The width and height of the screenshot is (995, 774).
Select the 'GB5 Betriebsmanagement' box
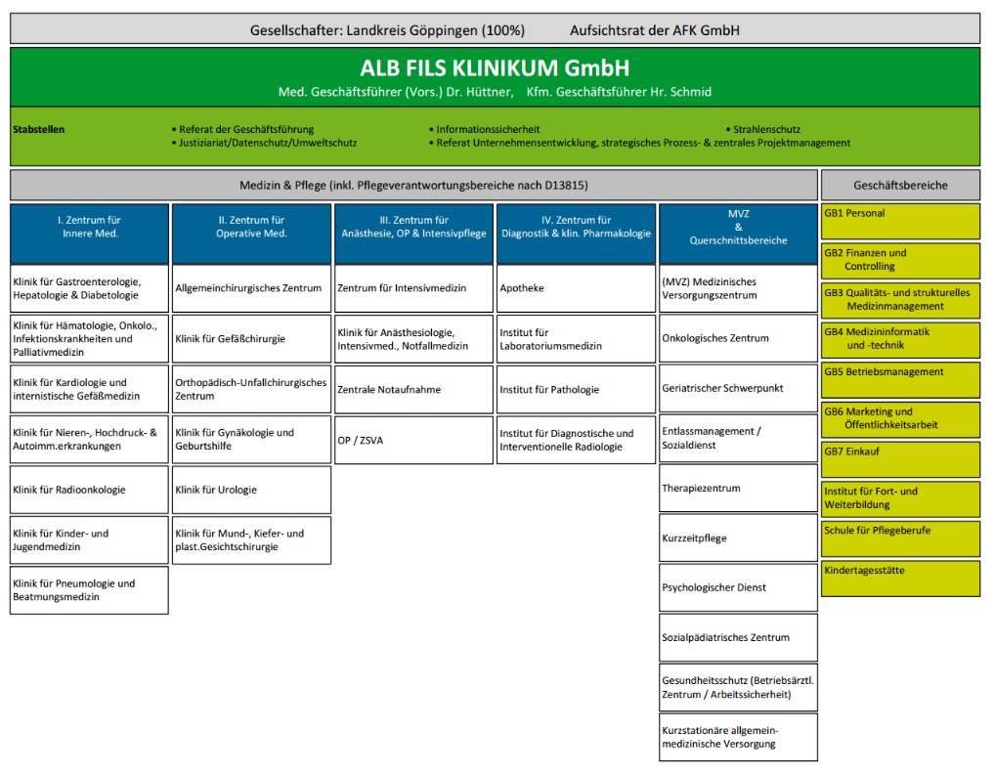click(x=900, y=380)
